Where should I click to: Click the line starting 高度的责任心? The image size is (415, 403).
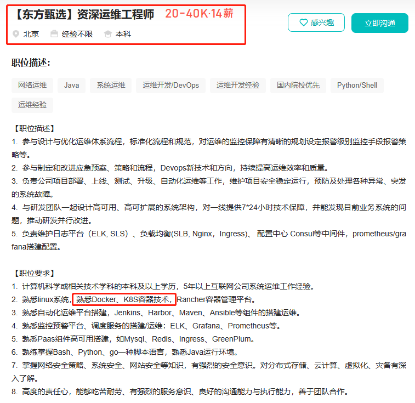[x=180, y=391]
